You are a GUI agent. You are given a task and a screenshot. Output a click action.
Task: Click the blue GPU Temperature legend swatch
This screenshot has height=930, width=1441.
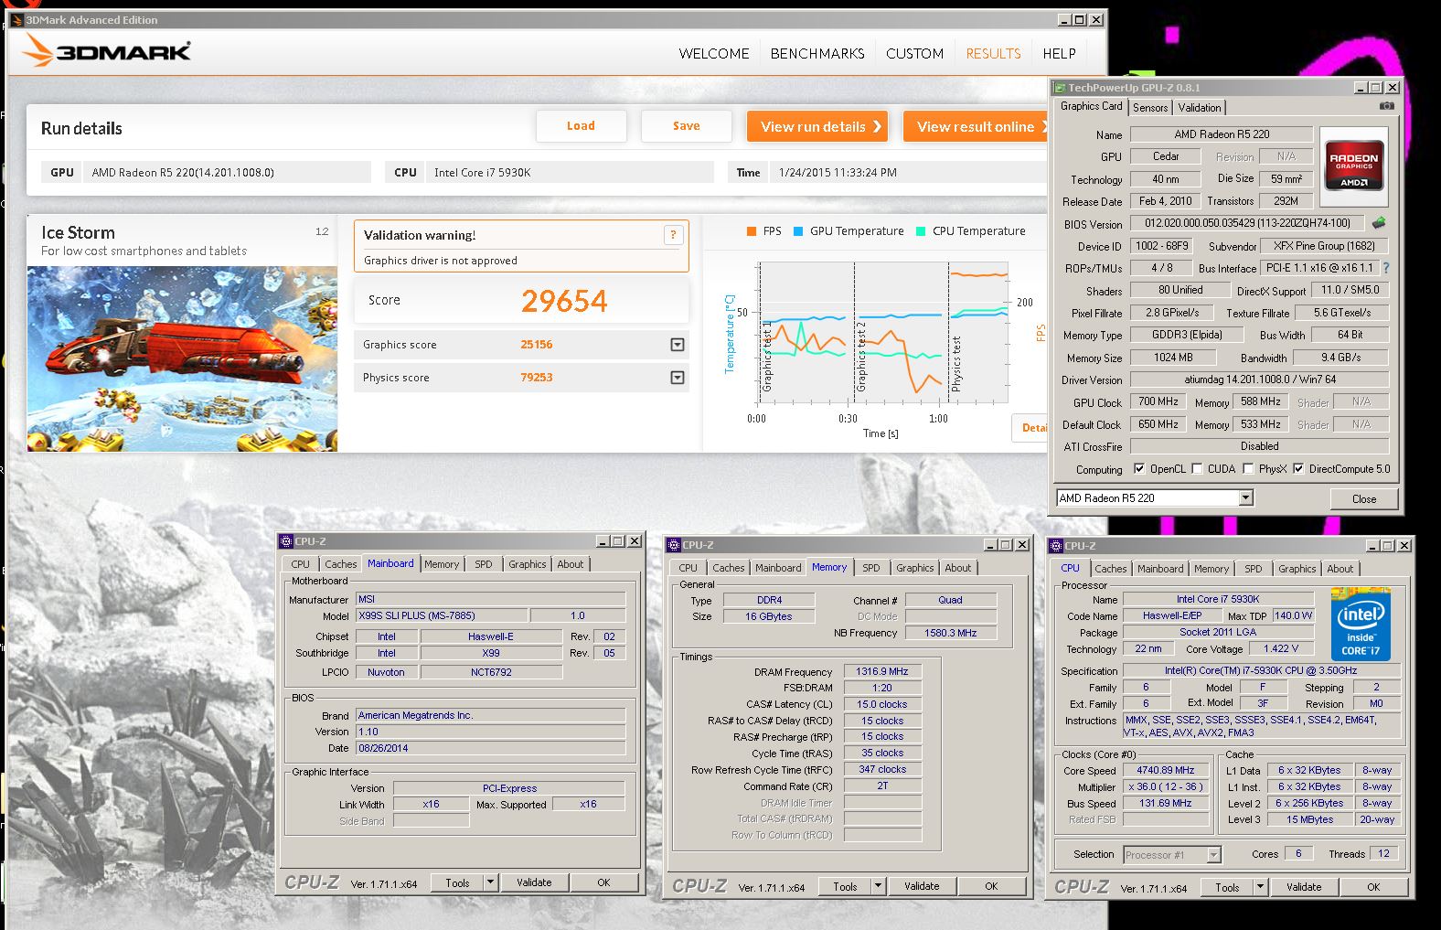point(798,231)
